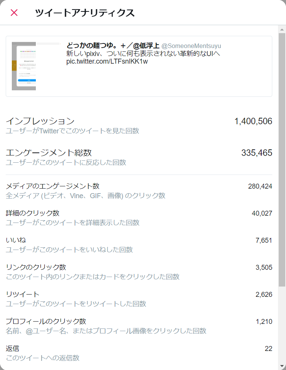Click the vertical scrollbar thumb
This screenshot has height=370, width=286.
[x=282, y=160]
